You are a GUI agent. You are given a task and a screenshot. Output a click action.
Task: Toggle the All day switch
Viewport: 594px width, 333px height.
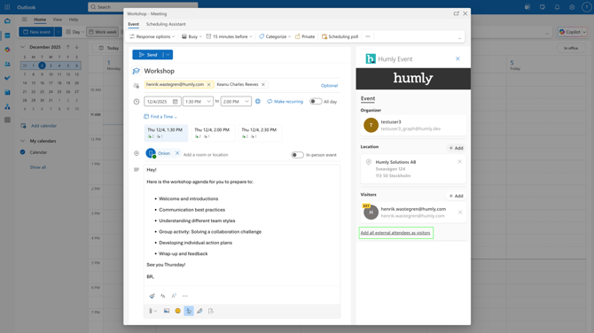(316, 102)
